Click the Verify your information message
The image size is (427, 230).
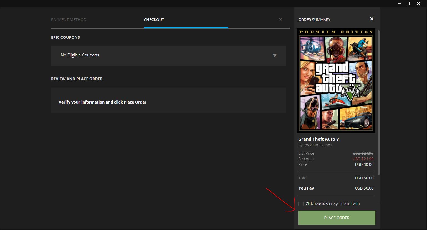point(103,102)
